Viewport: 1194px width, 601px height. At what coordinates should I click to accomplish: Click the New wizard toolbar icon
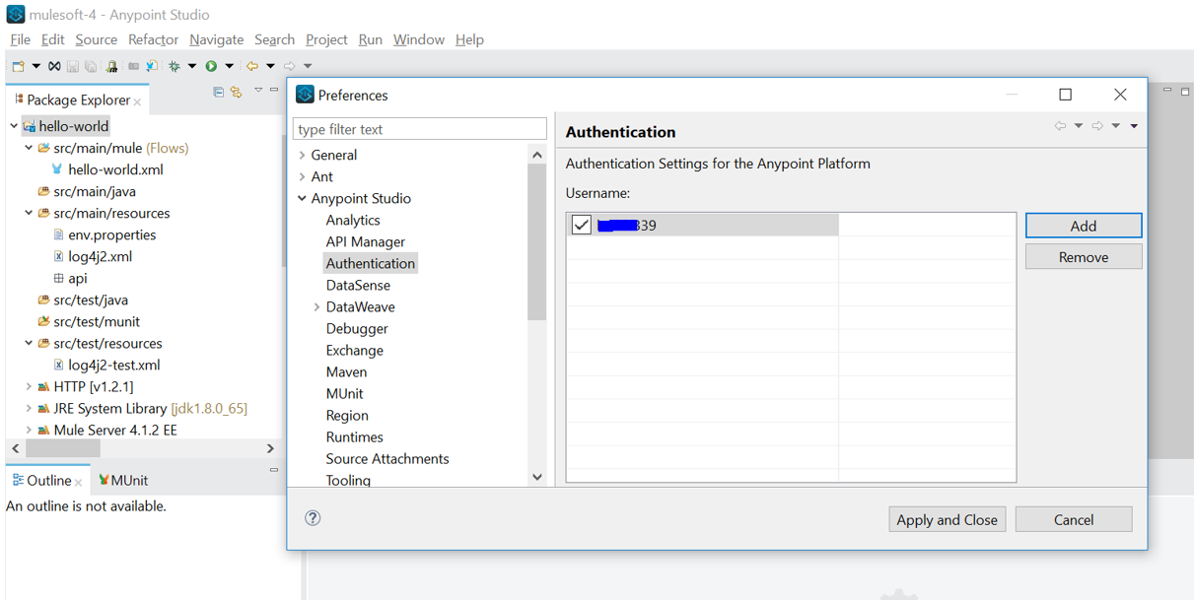pyautogui.click(x=19, y=66)
